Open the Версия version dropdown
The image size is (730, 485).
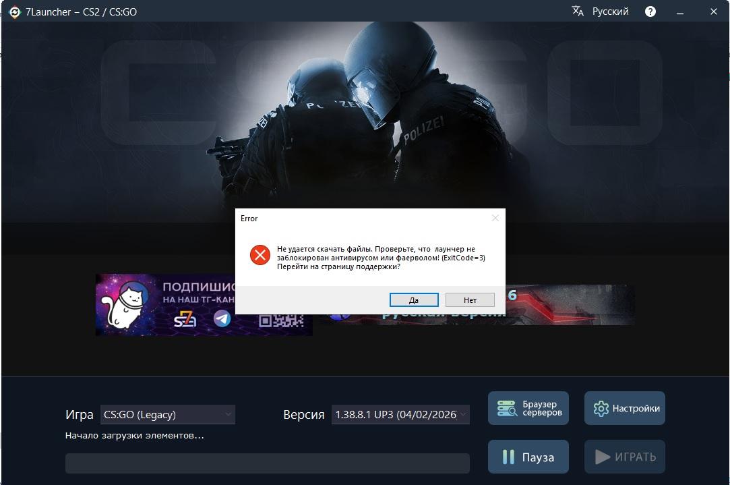(x=400, y=414)
